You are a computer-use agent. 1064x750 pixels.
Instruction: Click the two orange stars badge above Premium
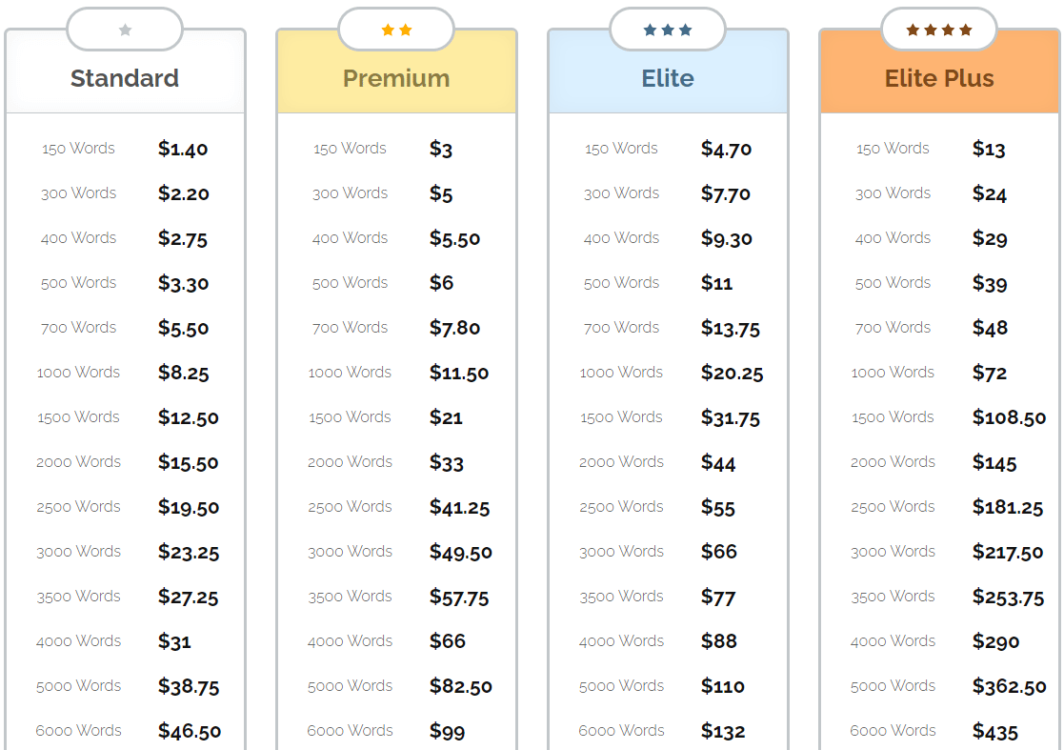click(396, 30)
